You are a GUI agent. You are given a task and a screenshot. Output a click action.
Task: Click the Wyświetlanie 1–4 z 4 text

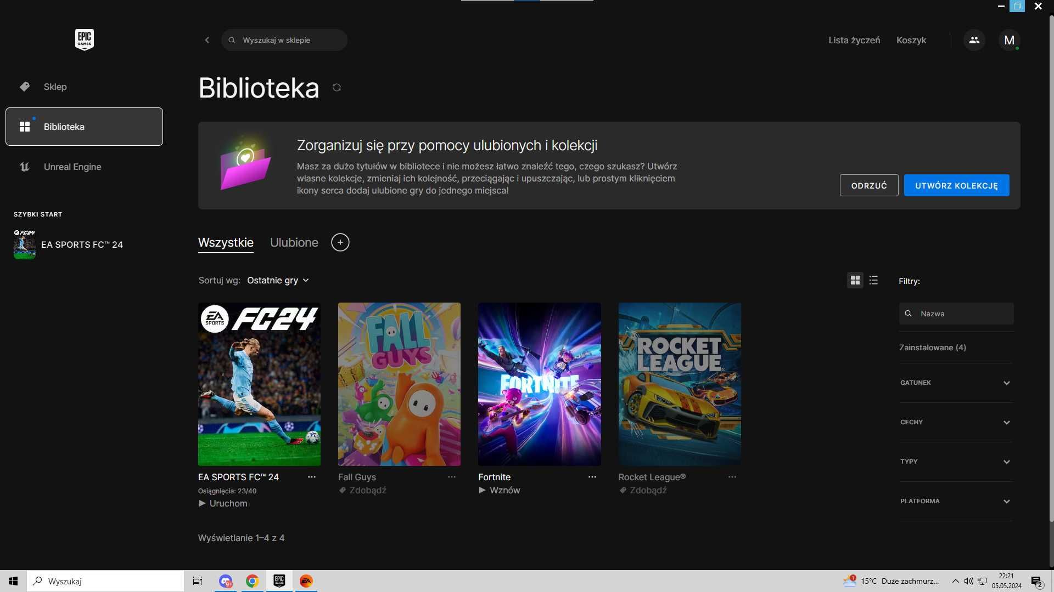coord(241,538)
